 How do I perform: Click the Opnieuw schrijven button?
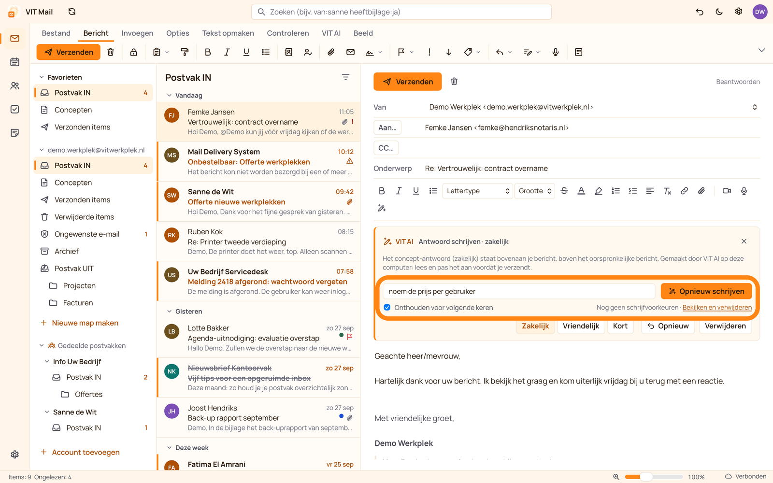[x=706, y=291]
